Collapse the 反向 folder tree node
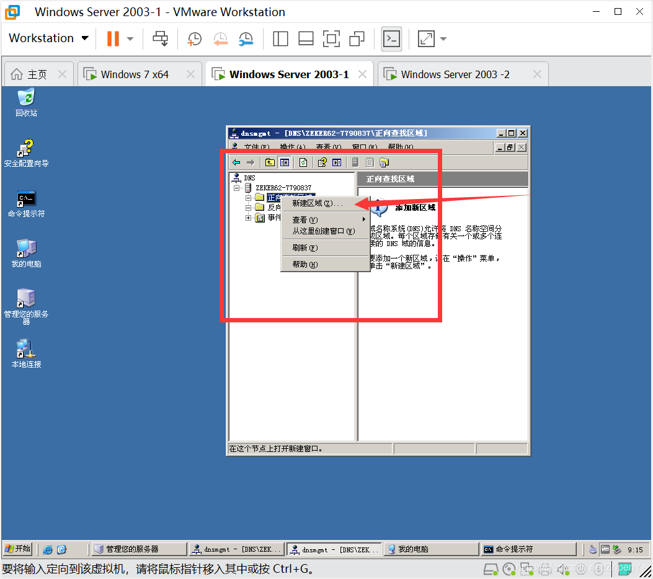The height and width of the screenshot is (579, 653). (x=248, y=207)
